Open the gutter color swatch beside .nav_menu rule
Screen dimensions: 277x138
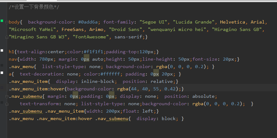click(2, 66)
